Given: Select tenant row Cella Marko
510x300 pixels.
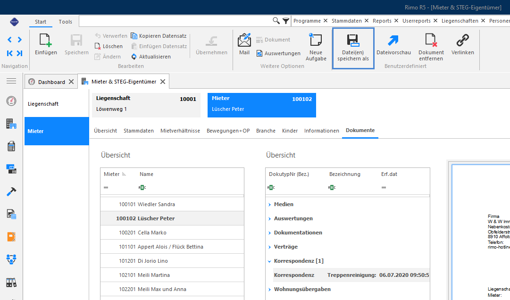Looking at the screenshot, I should pyautogui.click(x=172, y=233).
